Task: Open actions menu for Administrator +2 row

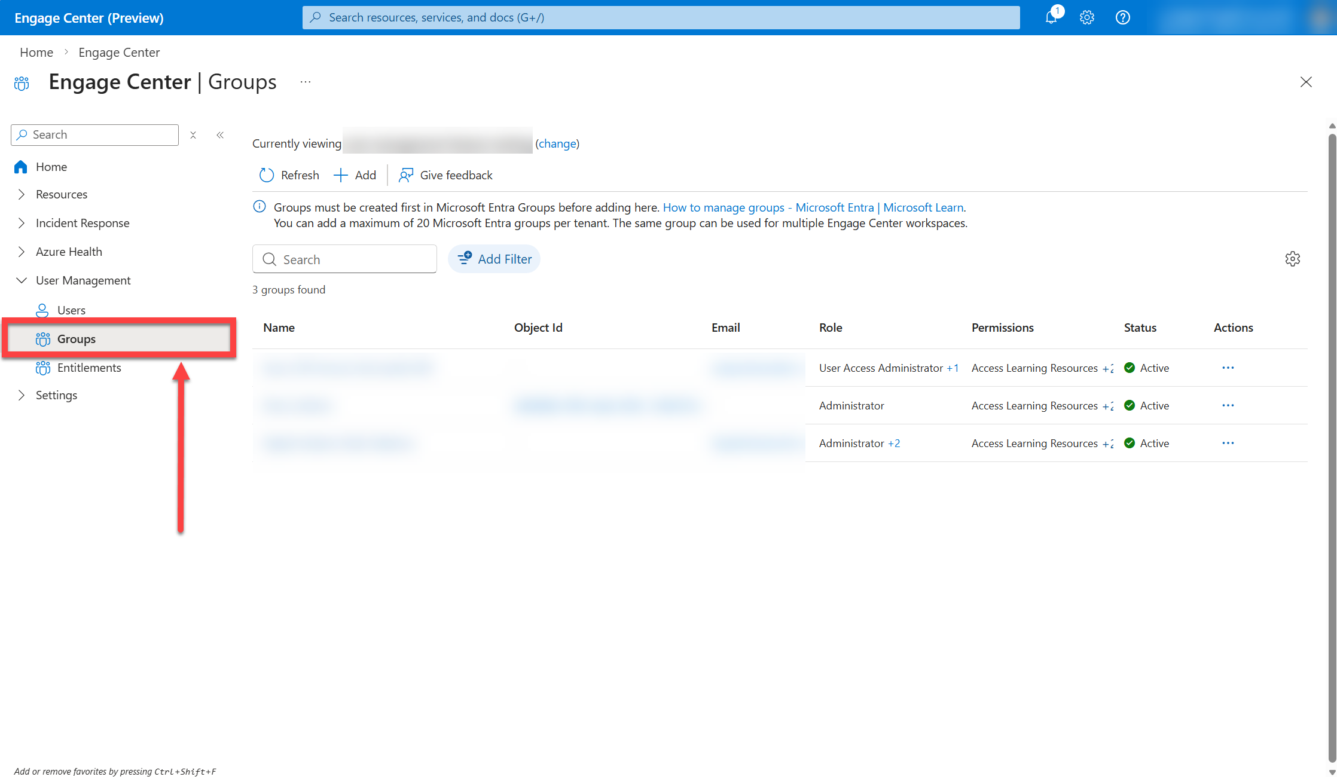Action: tap(1228, 443)
